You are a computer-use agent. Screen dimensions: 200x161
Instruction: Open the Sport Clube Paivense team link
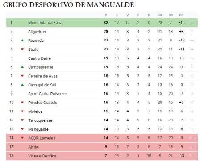point(47,94)
